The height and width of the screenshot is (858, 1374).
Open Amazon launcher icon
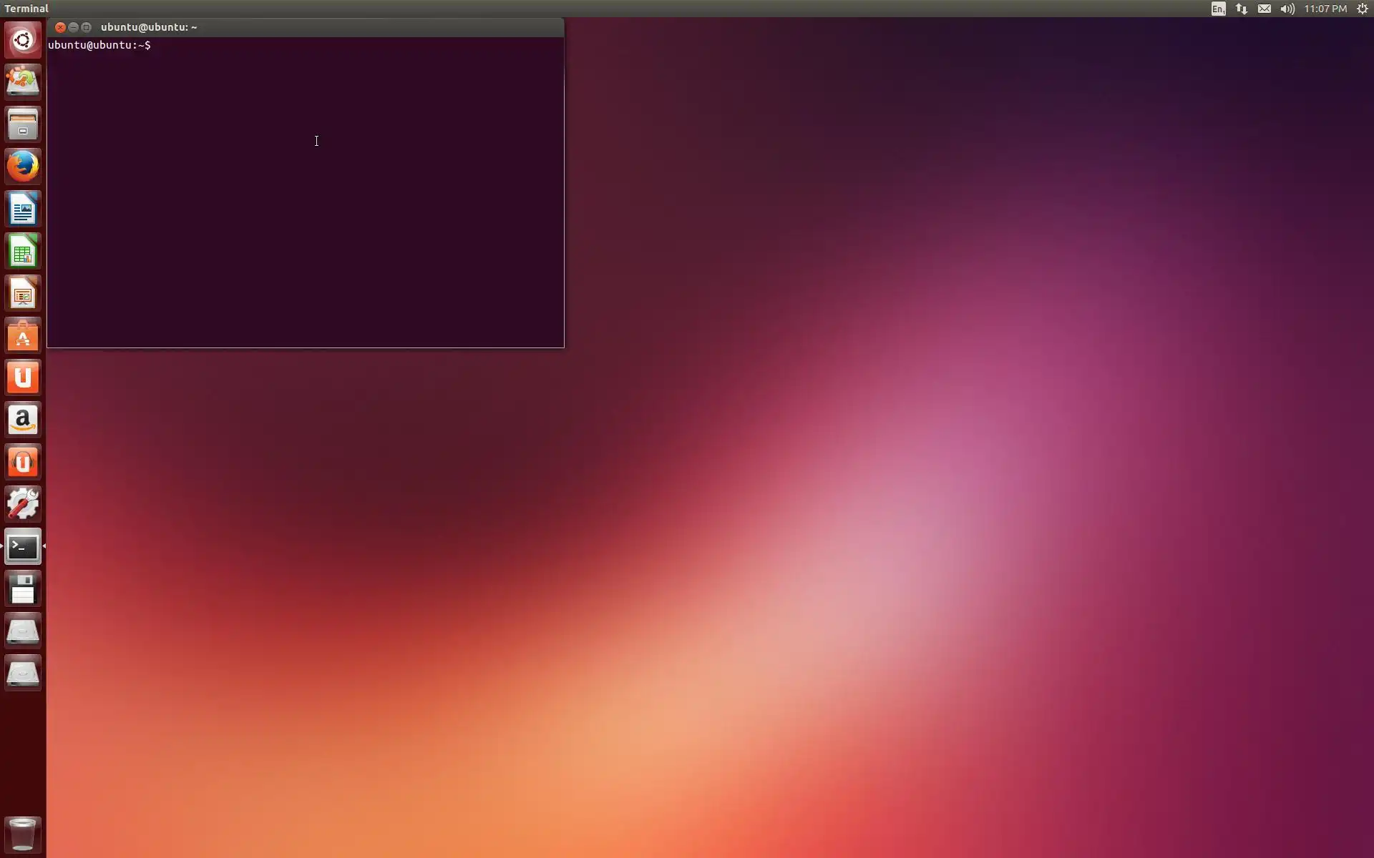pyautogui.click(x=23, y=420)
